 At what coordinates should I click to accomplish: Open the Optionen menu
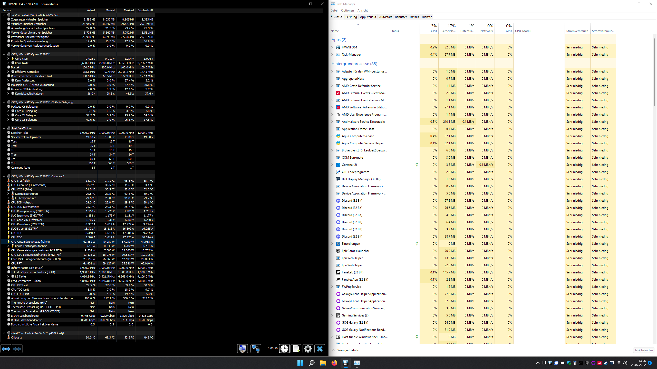coord(347,11)
